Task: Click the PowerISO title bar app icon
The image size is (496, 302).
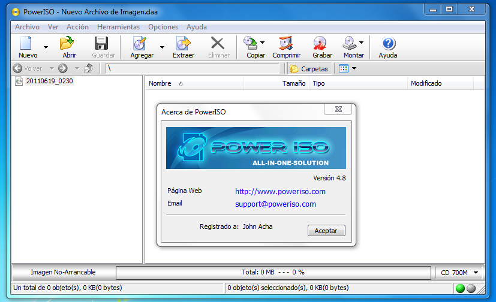Action: click(x=16, y=12)
